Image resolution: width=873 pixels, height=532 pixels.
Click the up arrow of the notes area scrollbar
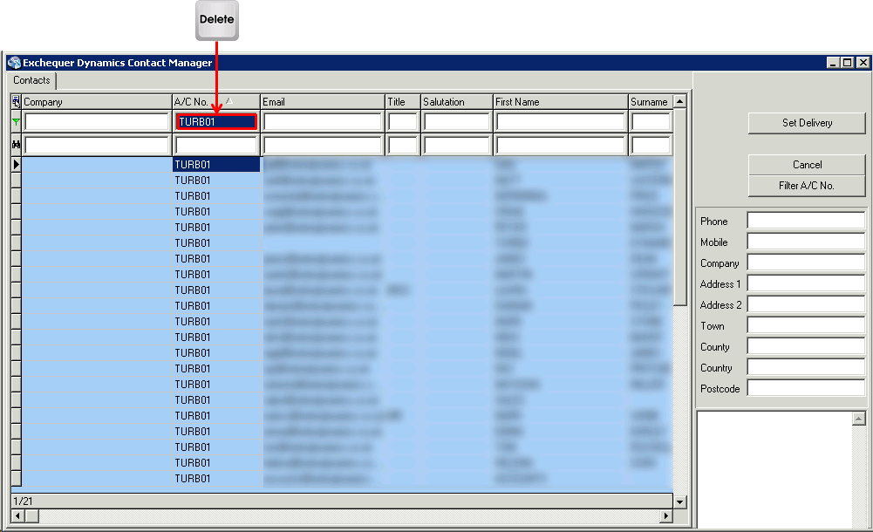click(x=859, y=419)
